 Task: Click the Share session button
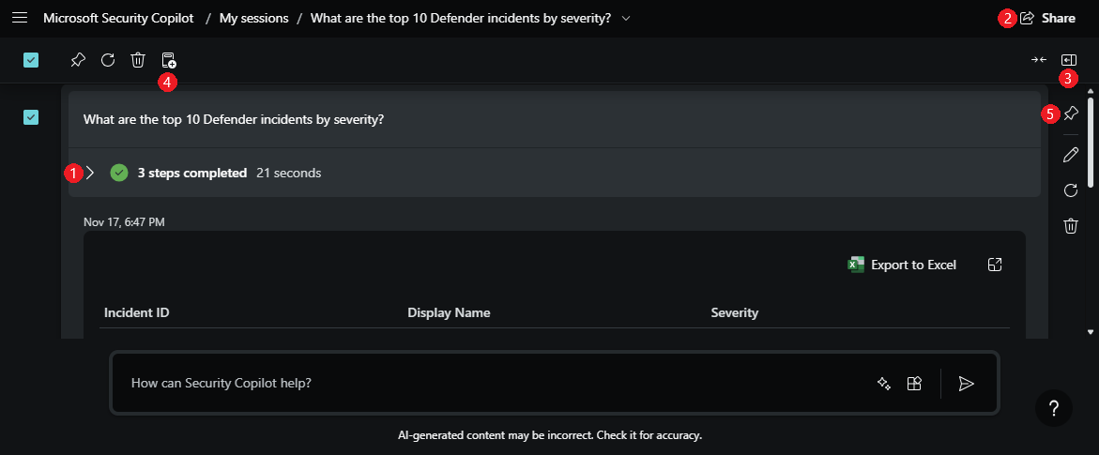pos(1047,18)
